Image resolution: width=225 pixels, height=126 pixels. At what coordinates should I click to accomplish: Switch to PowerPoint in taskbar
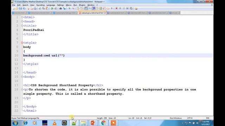click(x=93, y=123)
